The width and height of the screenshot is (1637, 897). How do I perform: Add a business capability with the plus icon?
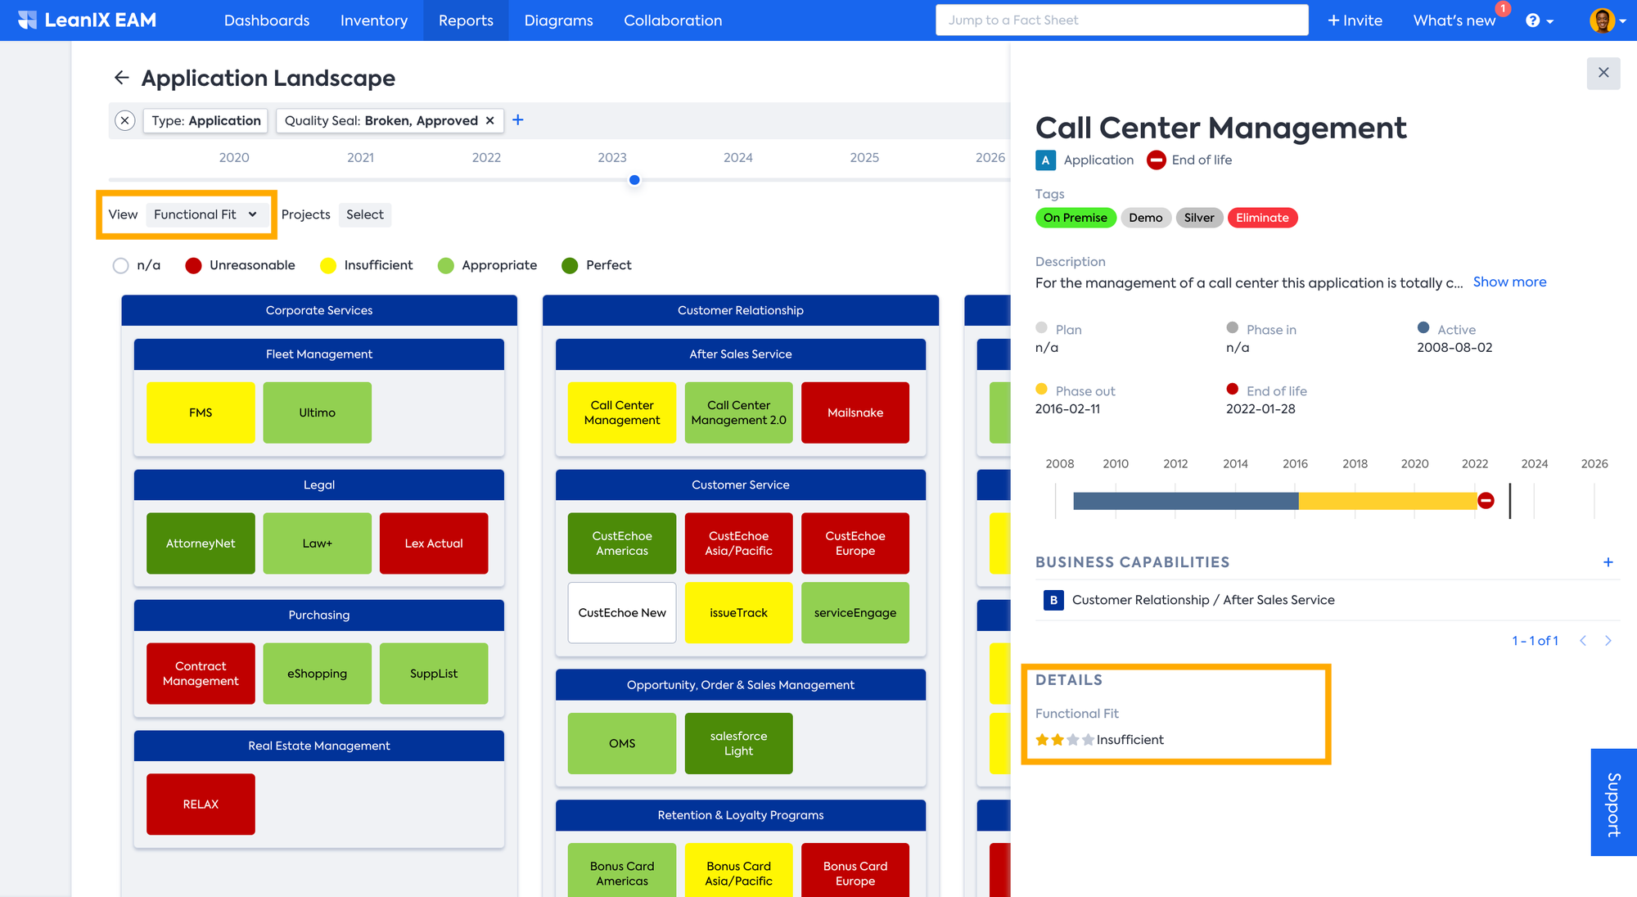pyautogui.click(x=1608, y=562)
